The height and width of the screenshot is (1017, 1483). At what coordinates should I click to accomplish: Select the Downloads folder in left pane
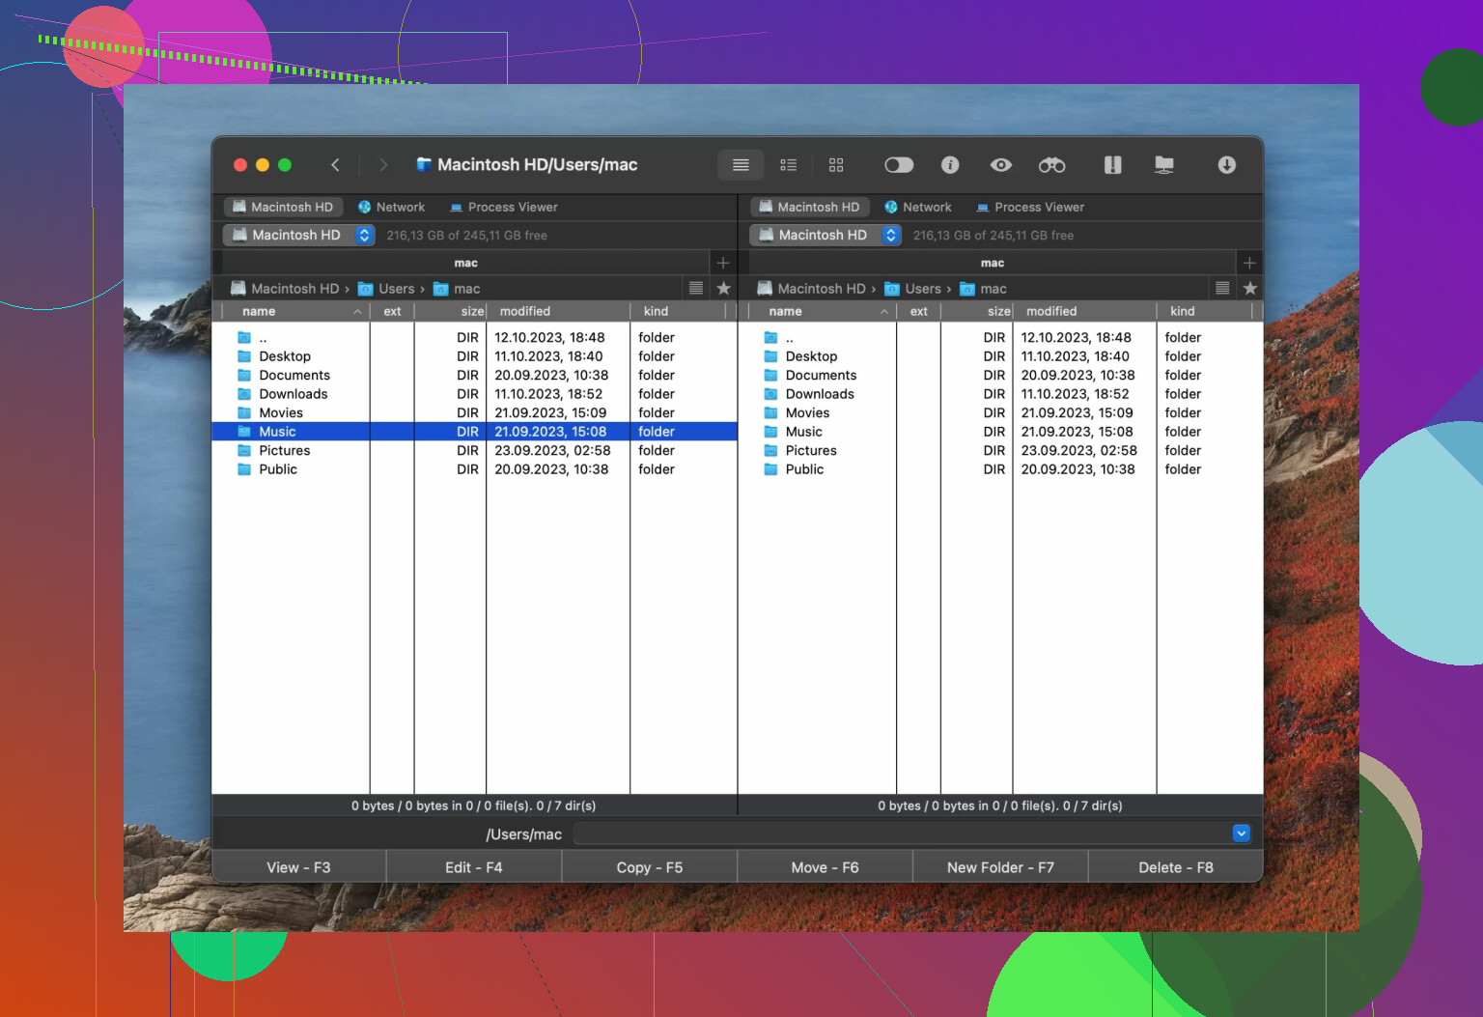(293, 394)
